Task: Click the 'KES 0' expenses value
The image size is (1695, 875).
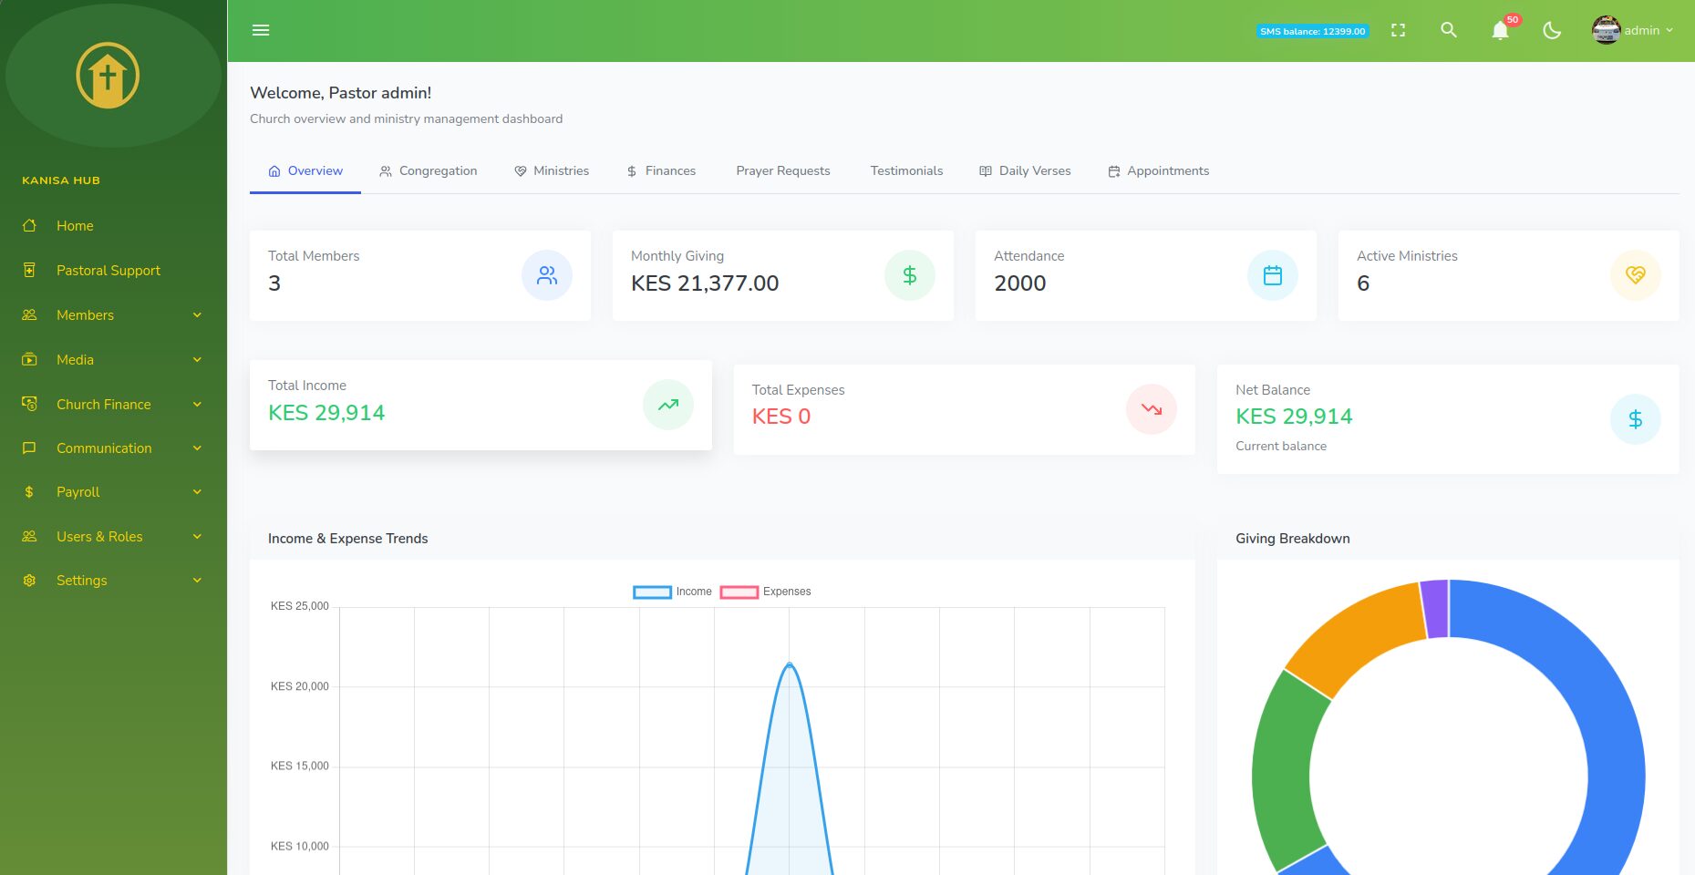Action: click(781, 417)
